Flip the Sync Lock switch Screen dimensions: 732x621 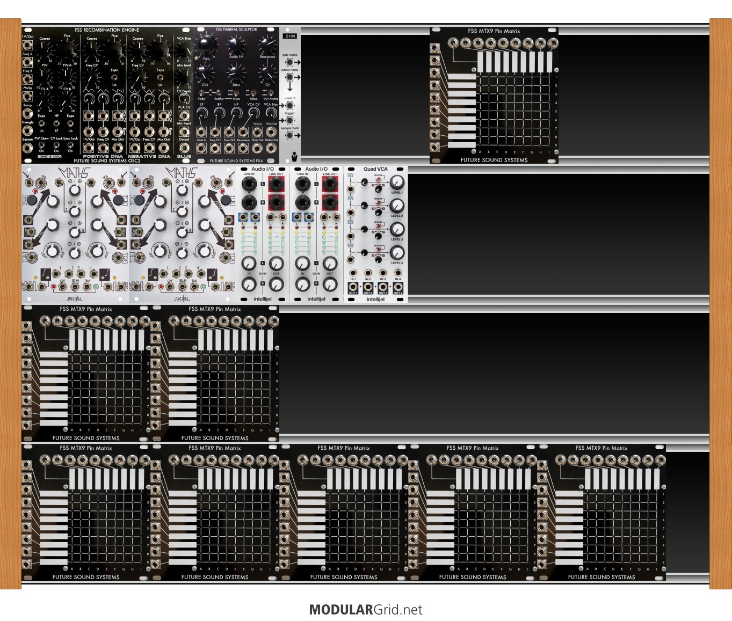(70, 145)
